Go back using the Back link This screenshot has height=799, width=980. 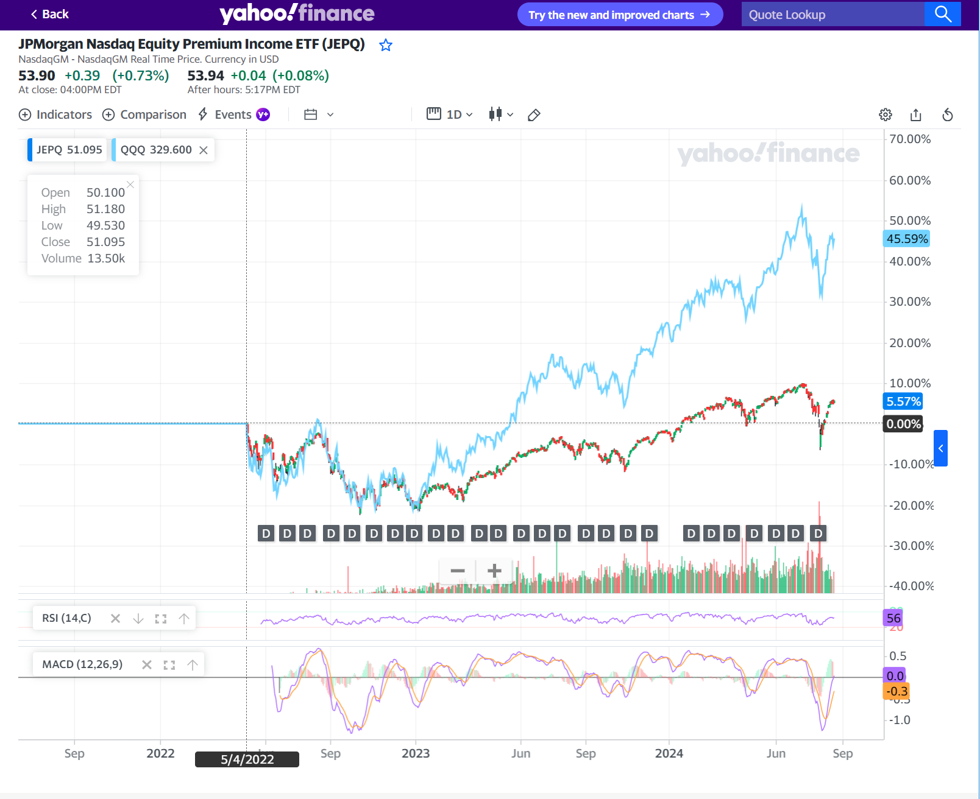[x=49, y=14]
